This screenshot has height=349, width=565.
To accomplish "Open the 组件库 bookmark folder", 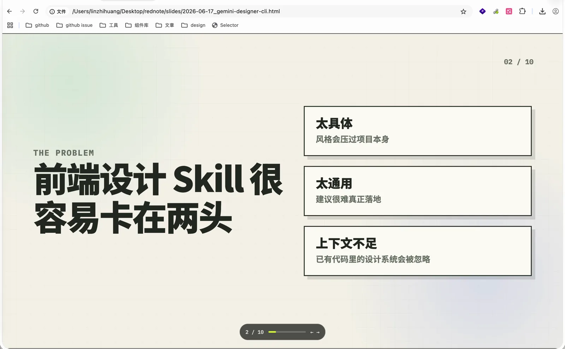I will [x=137, y=25].
